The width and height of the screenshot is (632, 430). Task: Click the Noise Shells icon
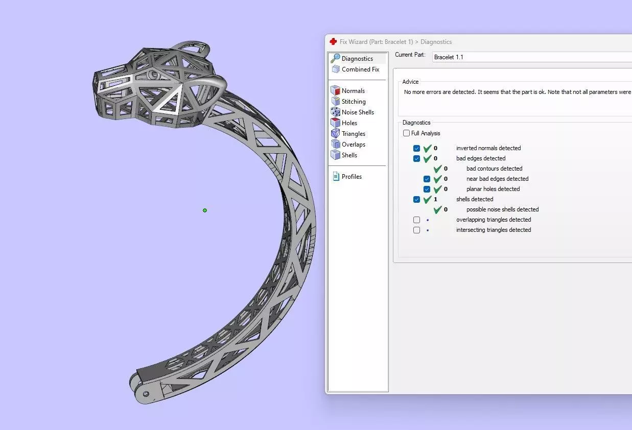click(335, 112)
